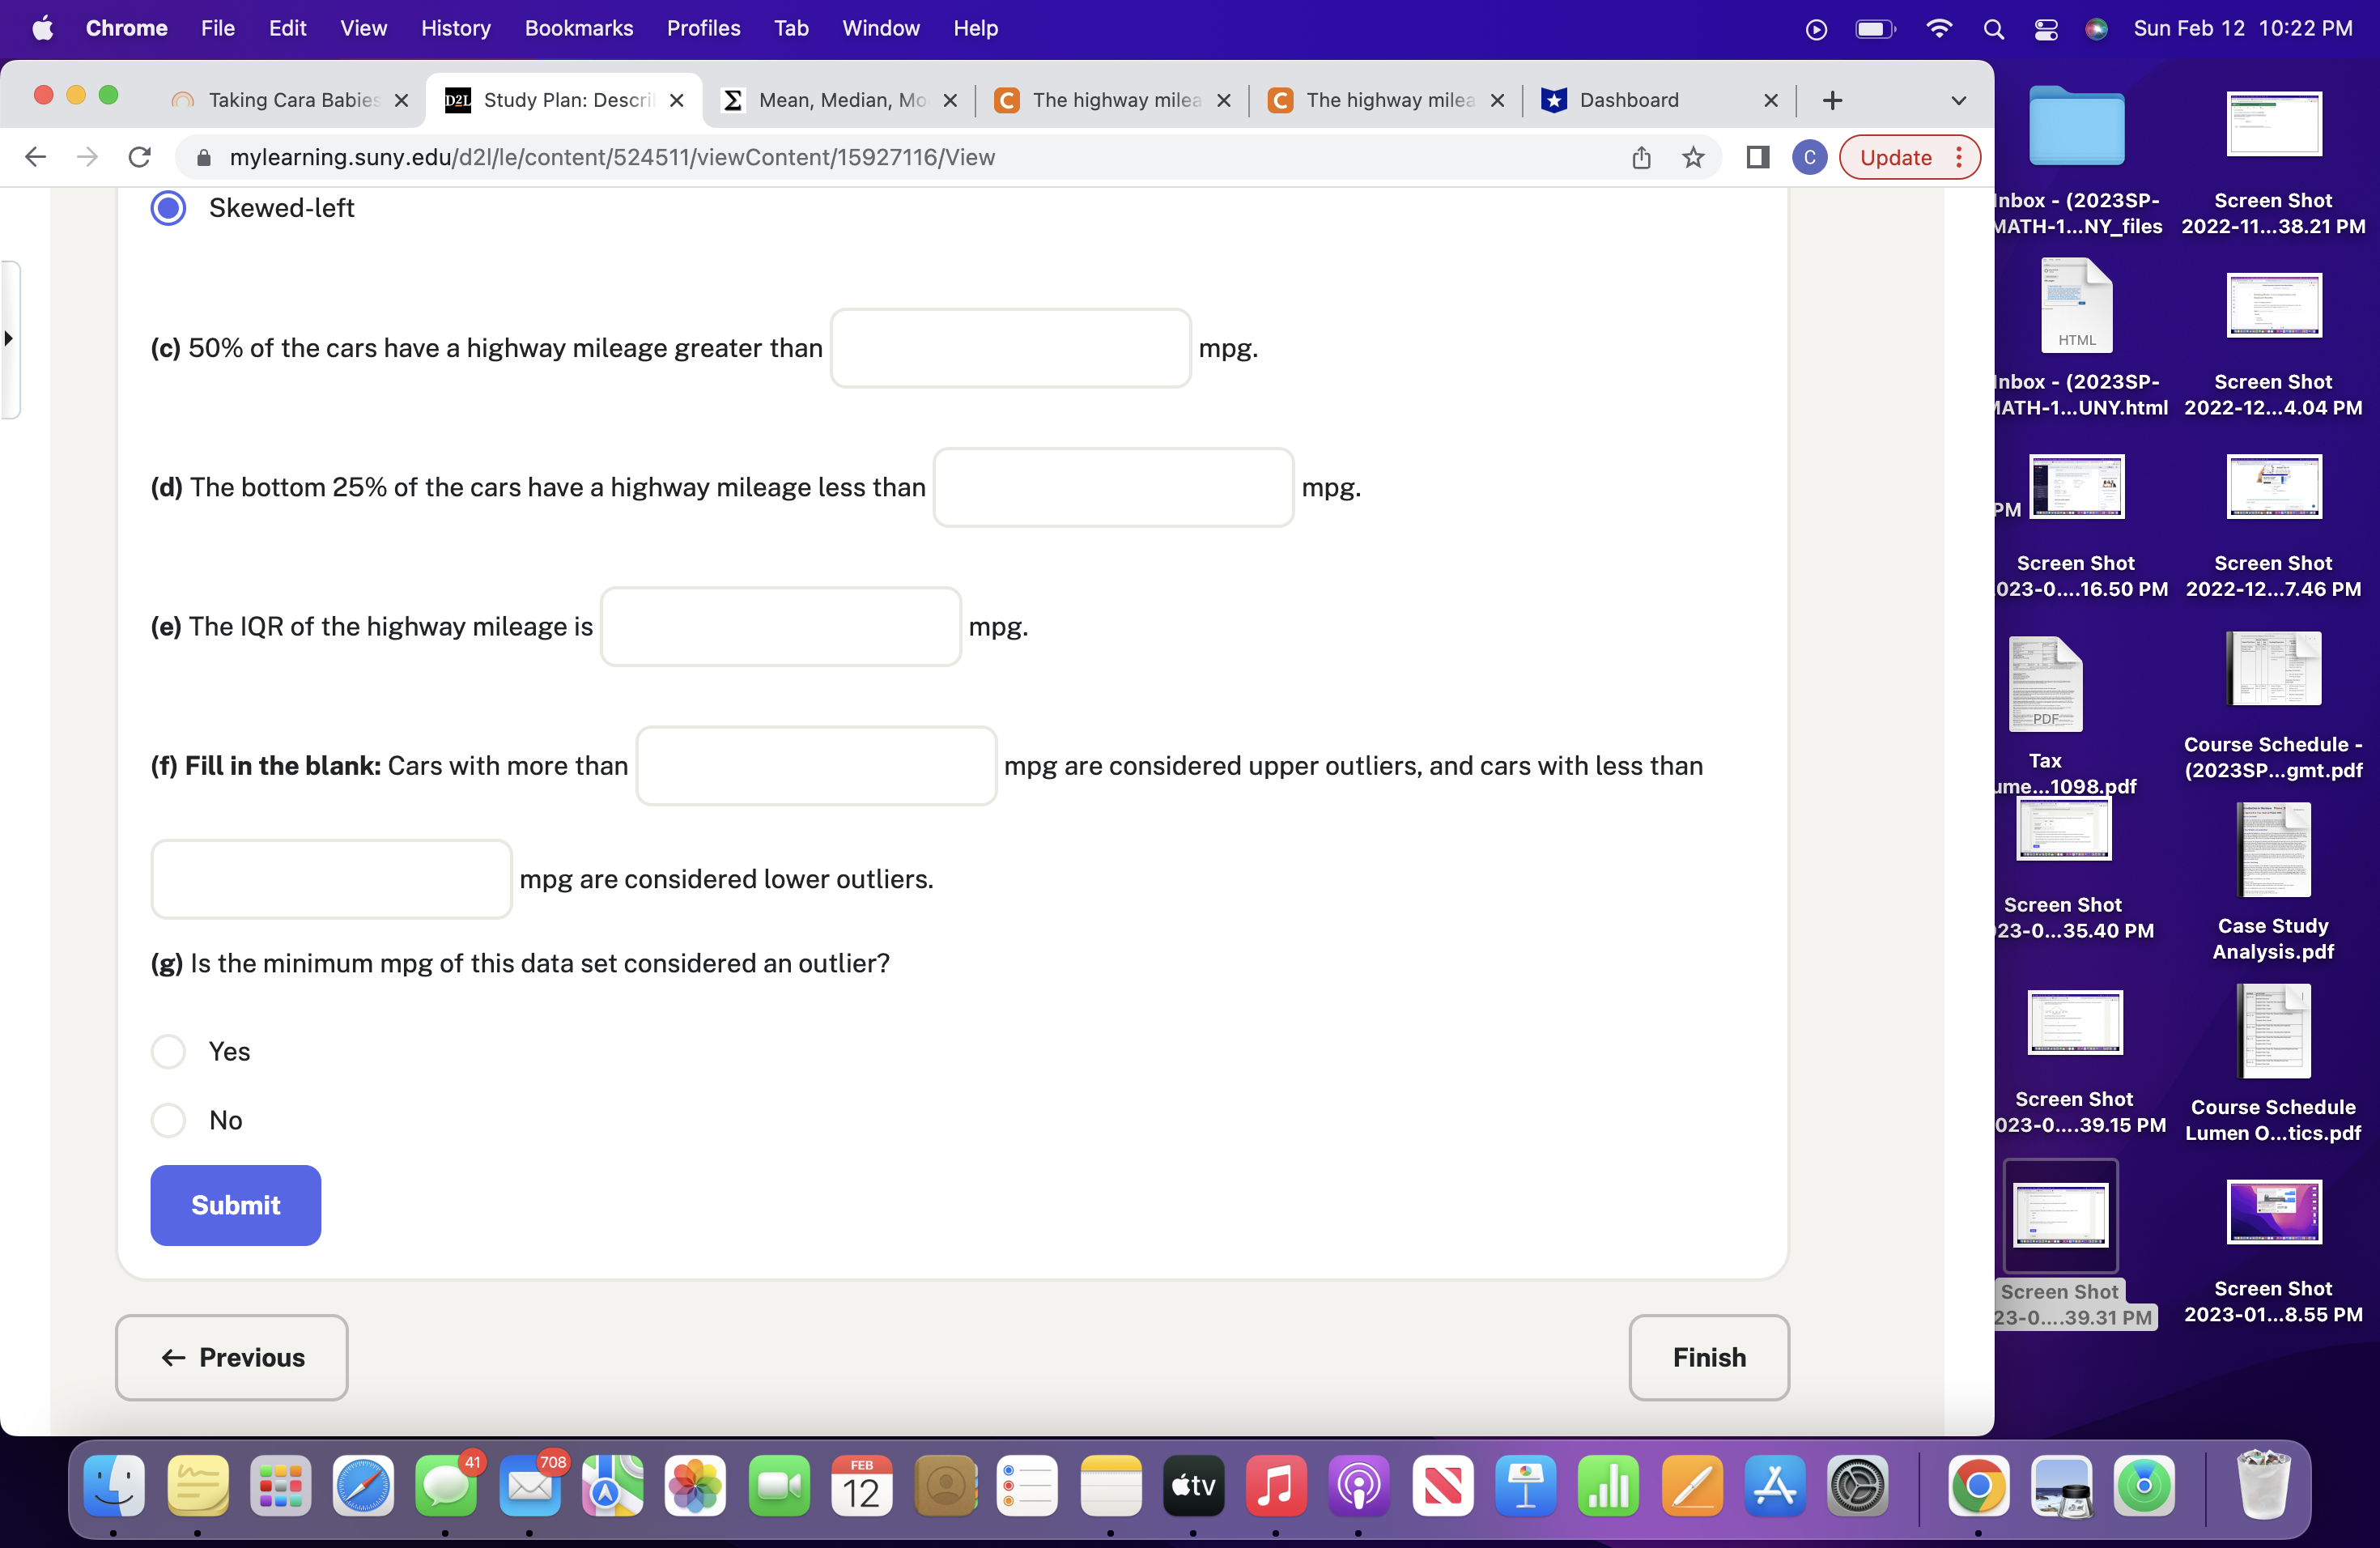Open Control Center from the menu bar

(2046, 29)
